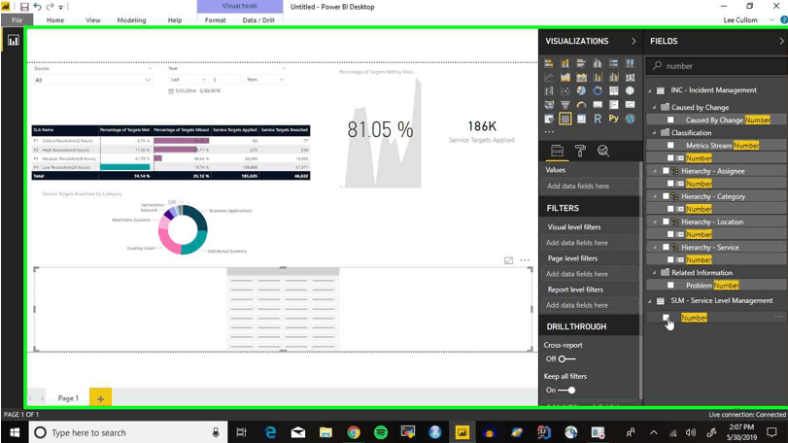Screen dimensions: 788x443
Task: Switch to Report view in left sidebar
Action: (x=13, y=40)
